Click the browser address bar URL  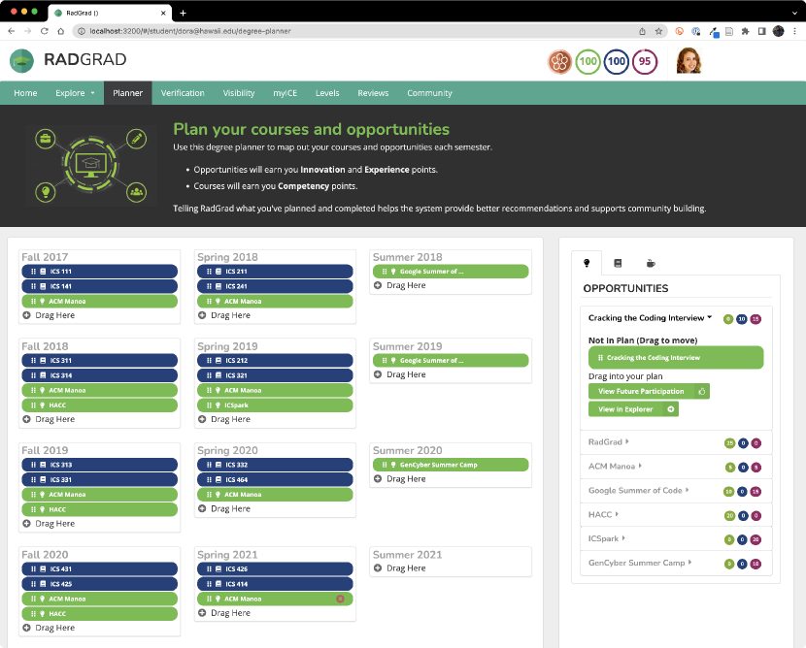coord(190,31)
